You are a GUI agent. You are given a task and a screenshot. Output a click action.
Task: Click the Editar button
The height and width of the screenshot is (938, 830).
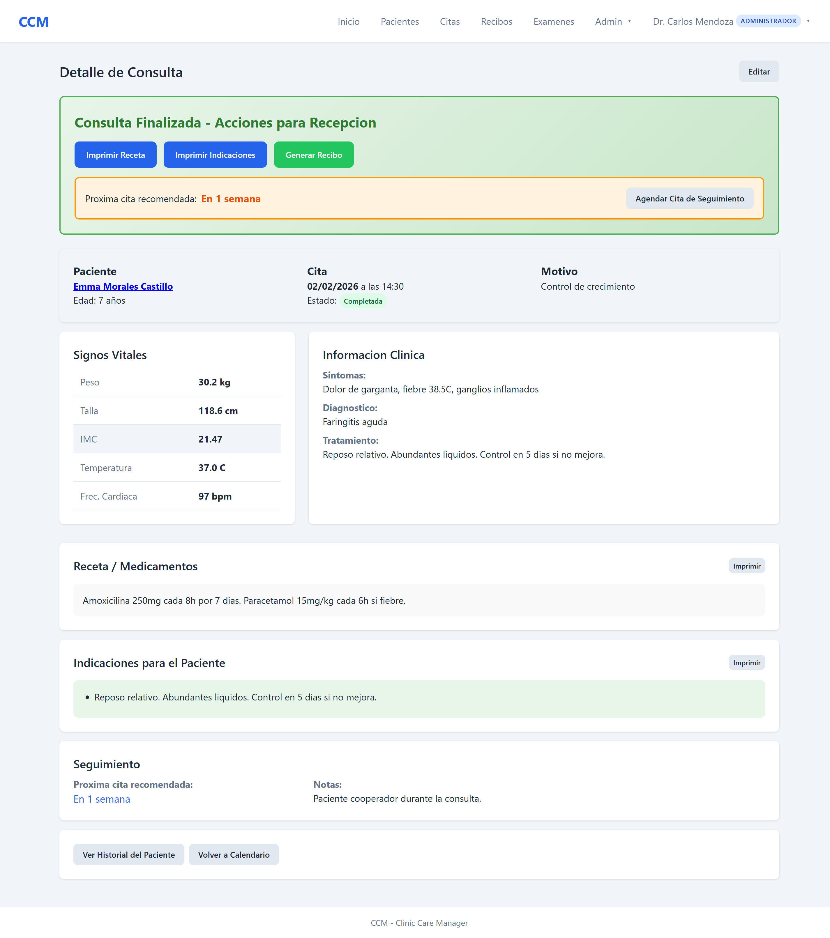(x=758, y=72)
